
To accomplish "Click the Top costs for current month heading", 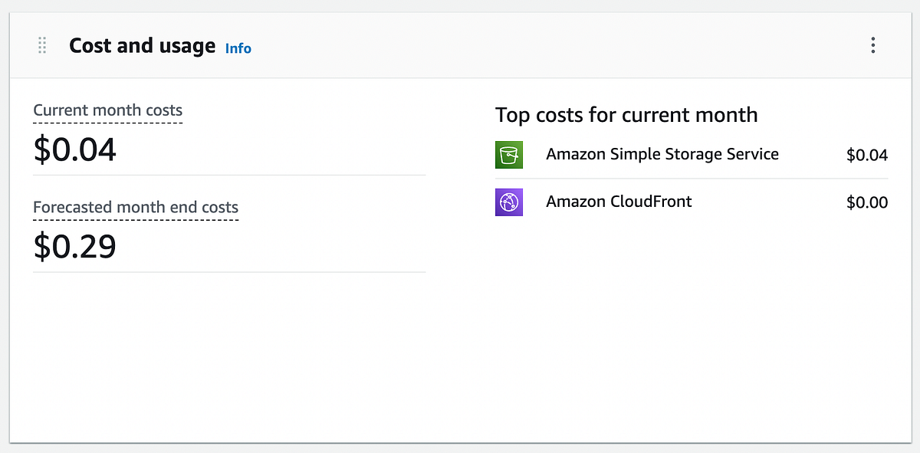I will (626, 115).
